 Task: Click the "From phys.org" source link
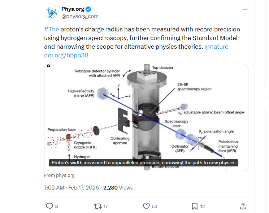click(59, 175)
